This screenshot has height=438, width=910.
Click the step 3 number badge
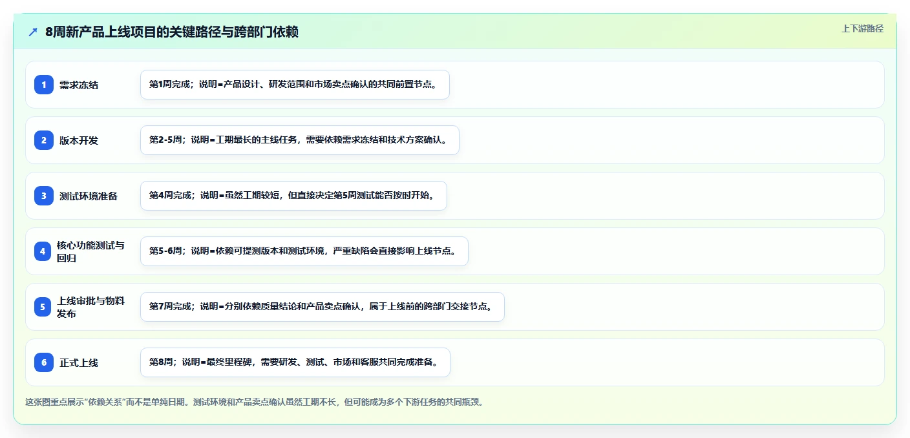point(44,196)
